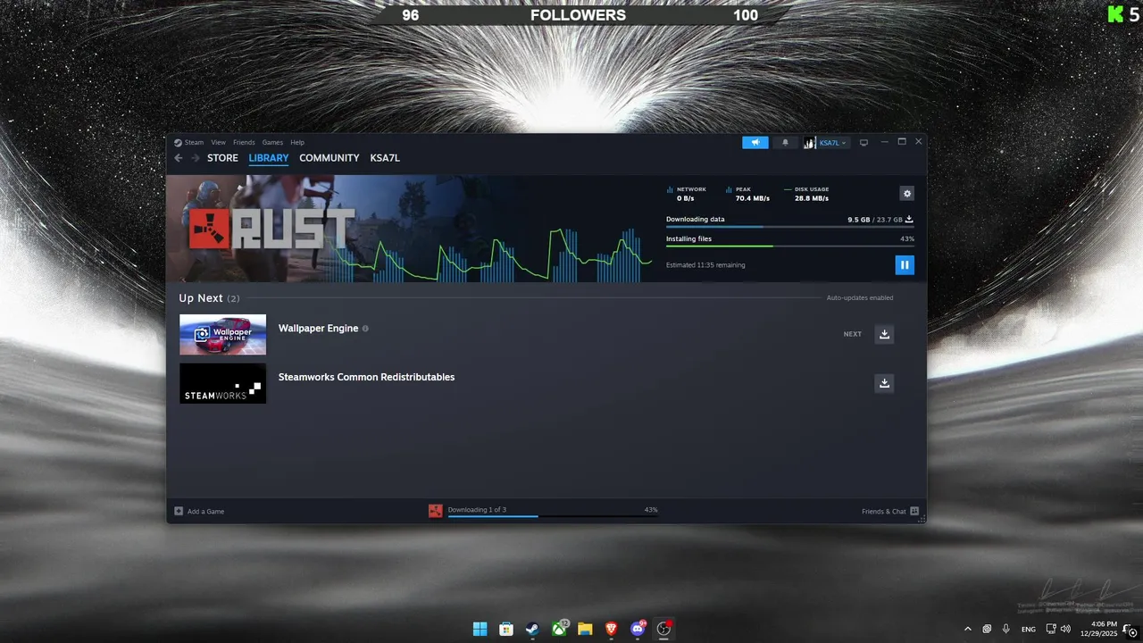Click the Wallpaper Engine info icon
The image size is (1143, 643).
click(x=365, y=329)
